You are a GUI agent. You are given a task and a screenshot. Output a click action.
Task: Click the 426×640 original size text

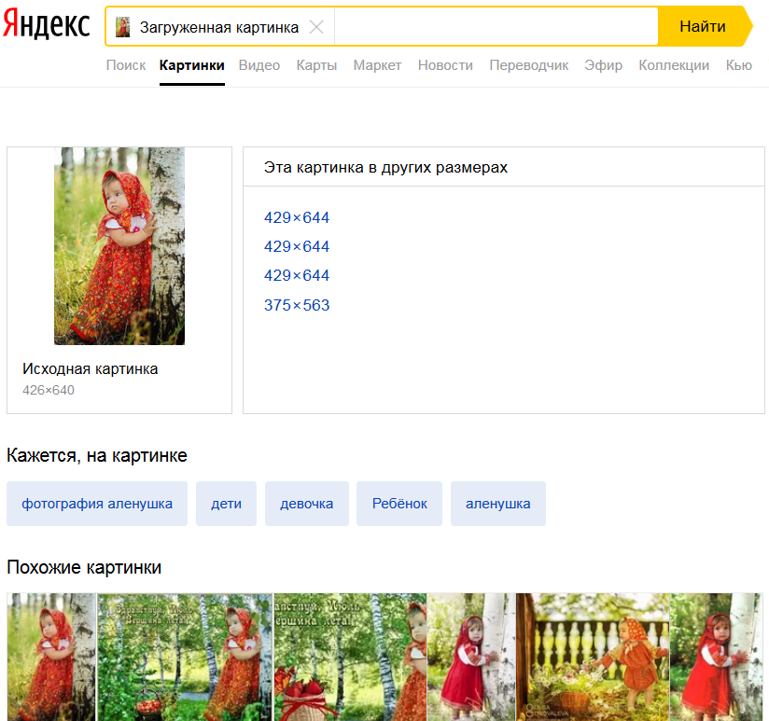coord(49,390)
